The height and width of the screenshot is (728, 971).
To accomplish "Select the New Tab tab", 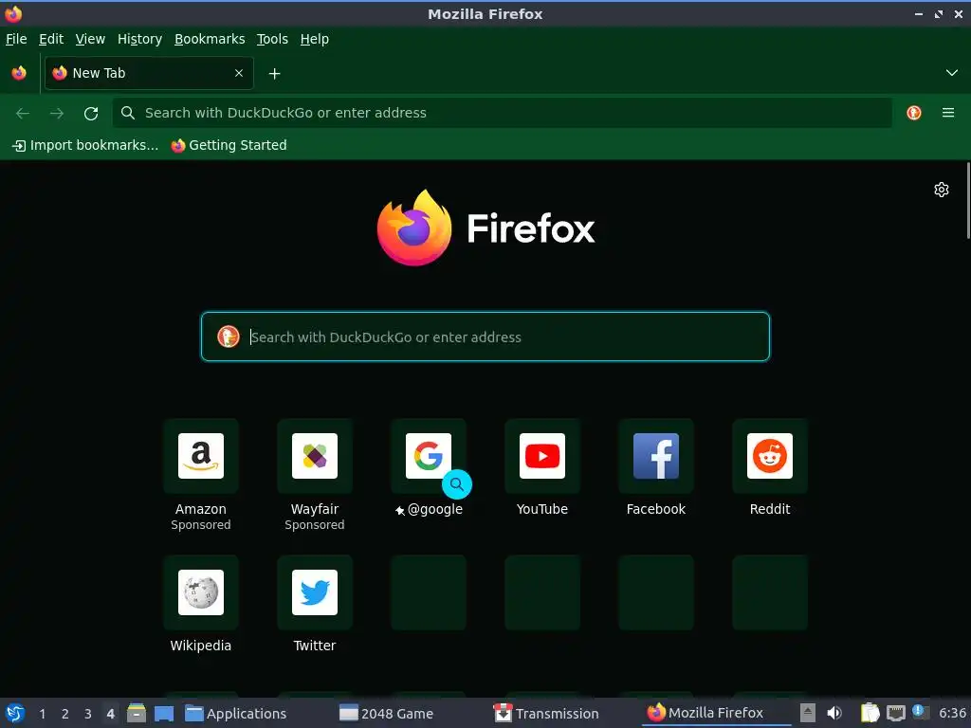I will click(149, 73).
